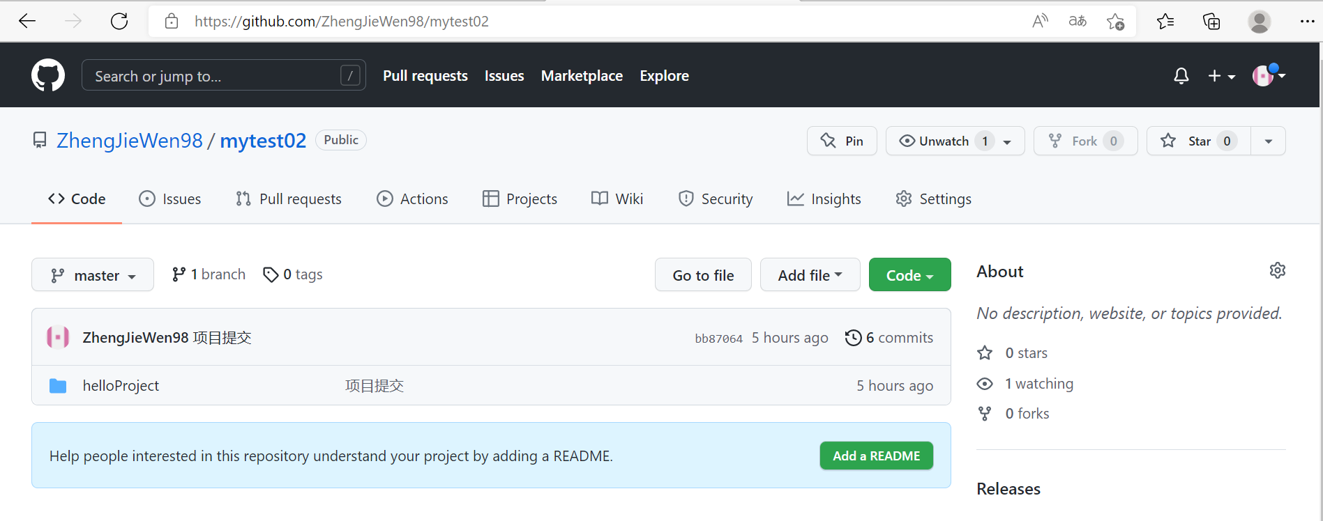
Task: Switch to the Settings tab
Action: [x=933, y=199]
